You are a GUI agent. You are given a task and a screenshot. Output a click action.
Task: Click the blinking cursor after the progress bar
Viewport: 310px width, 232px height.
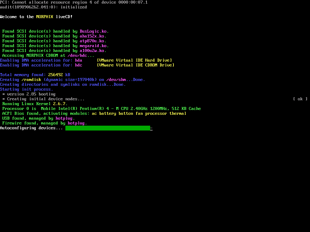click(x=151, y=130)
